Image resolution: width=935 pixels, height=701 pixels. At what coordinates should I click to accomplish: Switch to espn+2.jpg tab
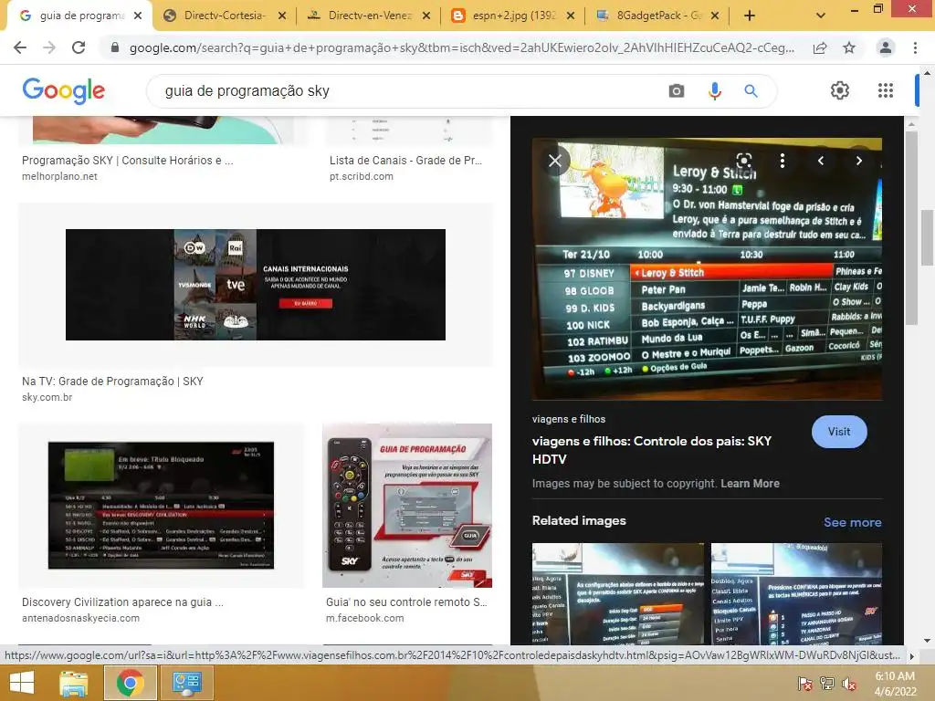click(513, 16)
